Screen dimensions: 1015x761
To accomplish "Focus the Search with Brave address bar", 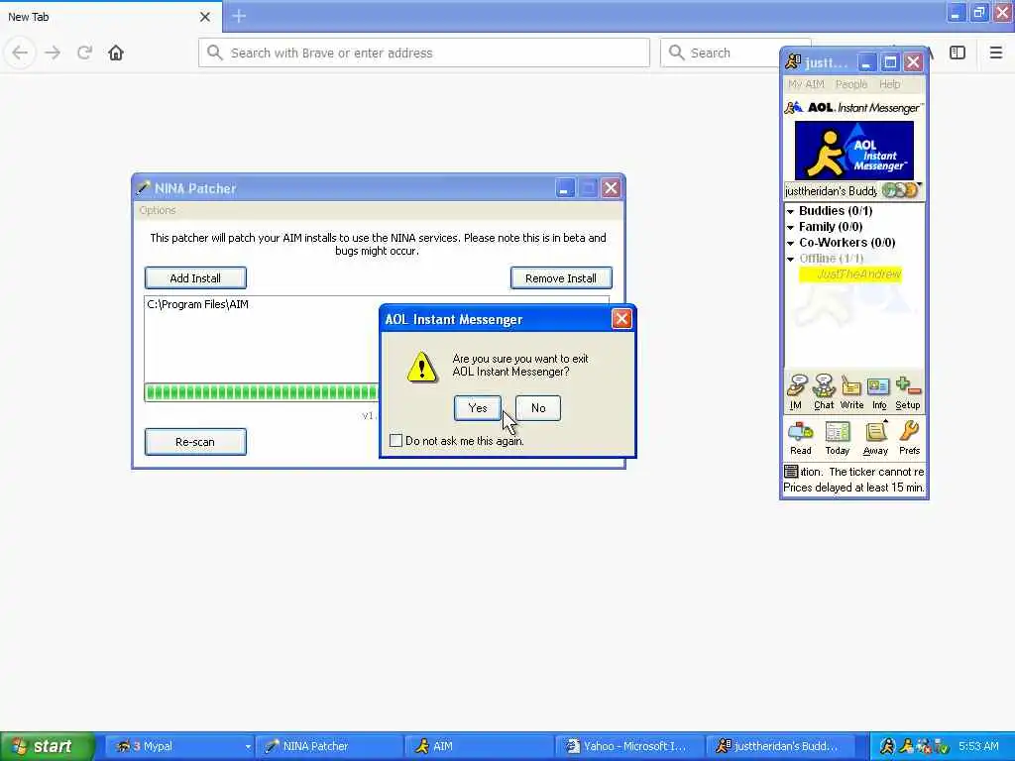I will click(424, 53).
